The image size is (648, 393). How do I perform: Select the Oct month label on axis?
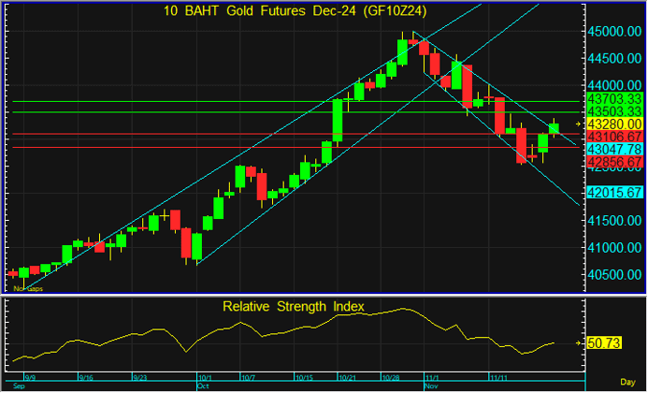coord(204,386)
